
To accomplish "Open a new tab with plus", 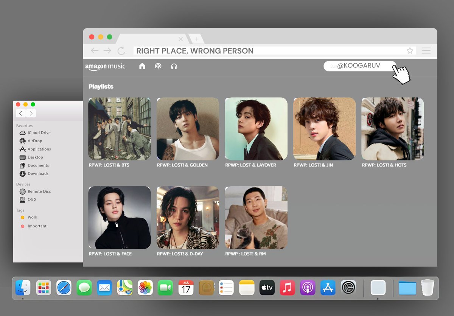I will coord(196,39).
